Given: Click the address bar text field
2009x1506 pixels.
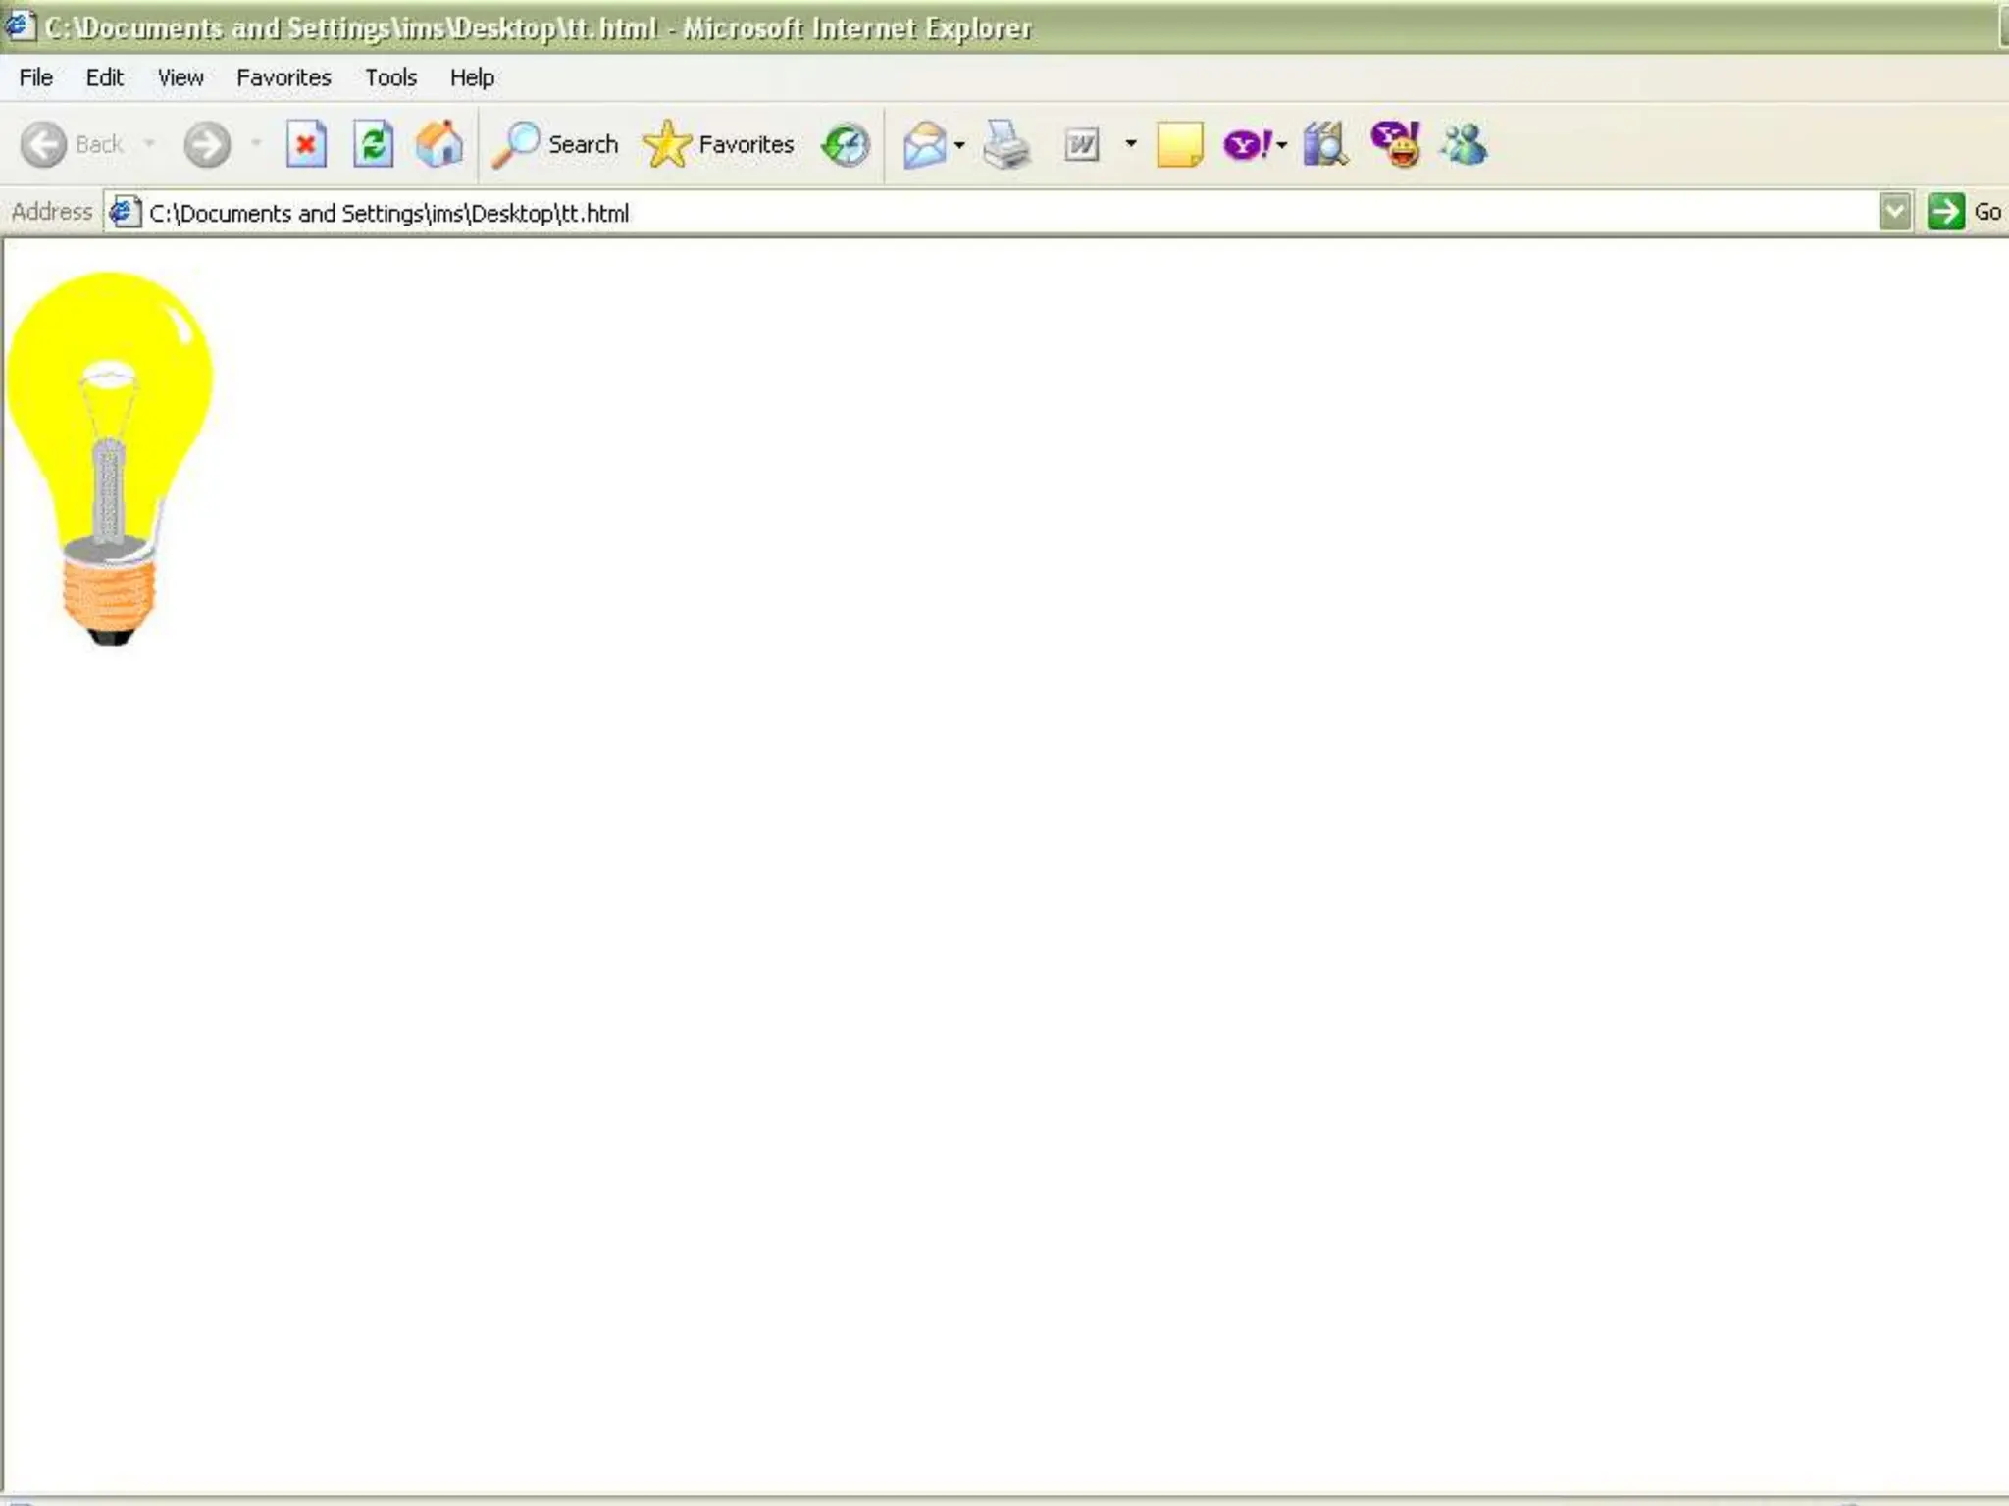Looking at the screenshot, I should pyautogui.click(x=981, y=213).
